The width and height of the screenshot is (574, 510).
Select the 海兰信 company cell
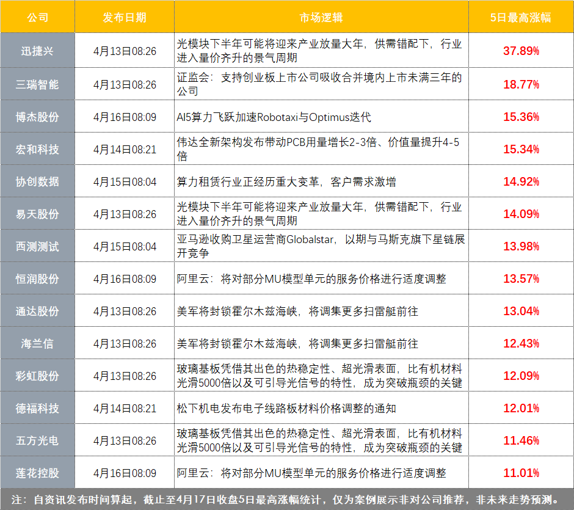click(37, 343)
